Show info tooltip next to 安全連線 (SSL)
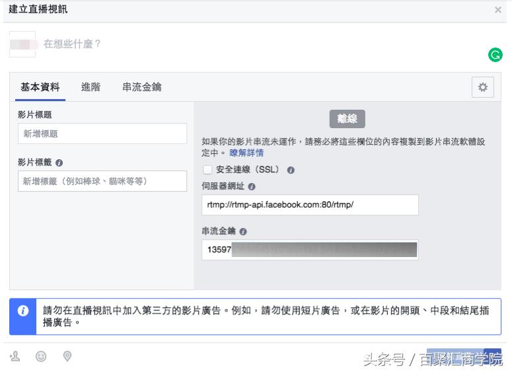 pos(291,170)
